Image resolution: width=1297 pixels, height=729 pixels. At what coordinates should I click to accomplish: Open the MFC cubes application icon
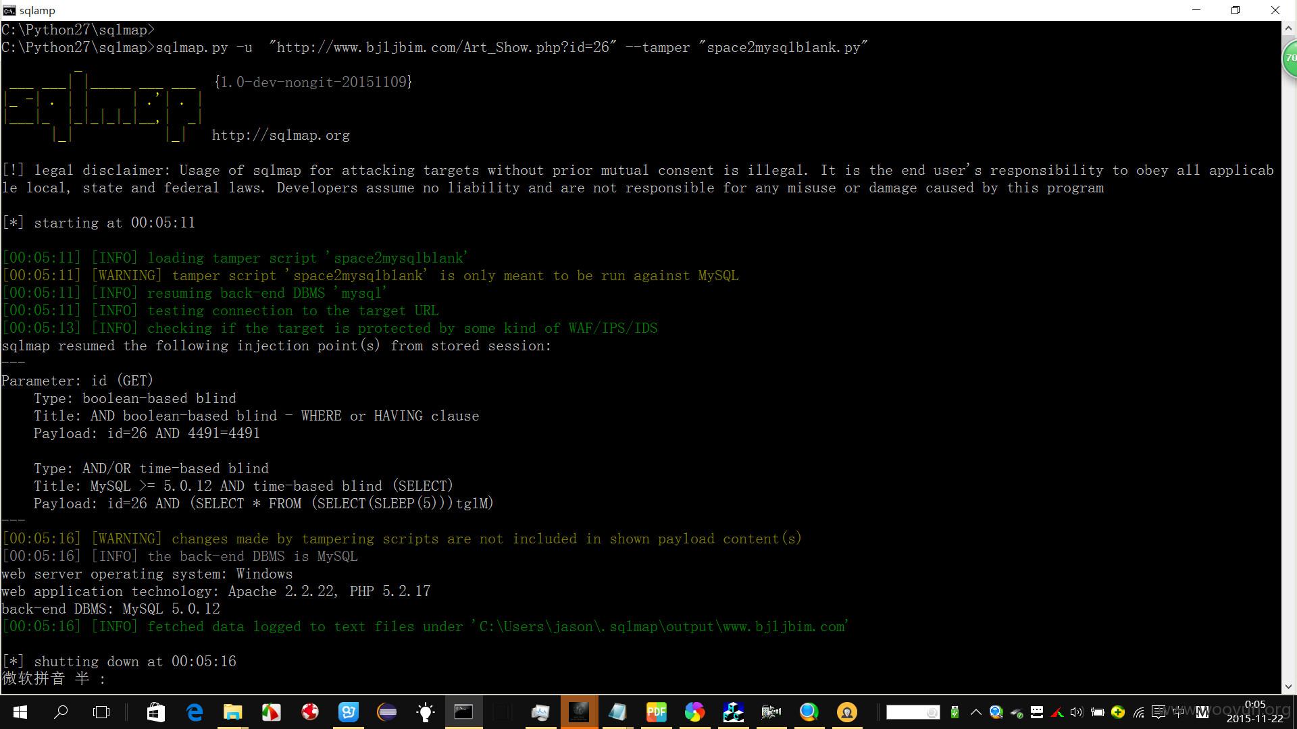point(733,712)
